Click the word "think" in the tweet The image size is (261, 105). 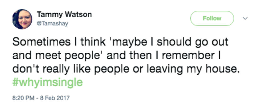[x=93, y=42]
